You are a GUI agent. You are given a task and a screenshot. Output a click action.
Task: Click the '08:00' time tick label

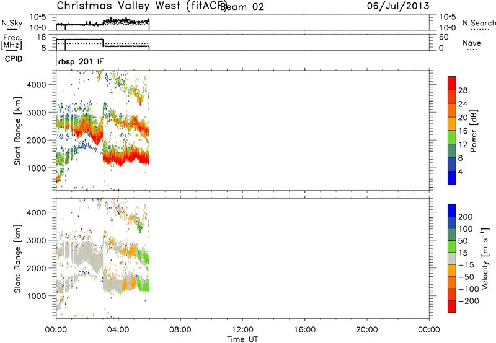180,330
